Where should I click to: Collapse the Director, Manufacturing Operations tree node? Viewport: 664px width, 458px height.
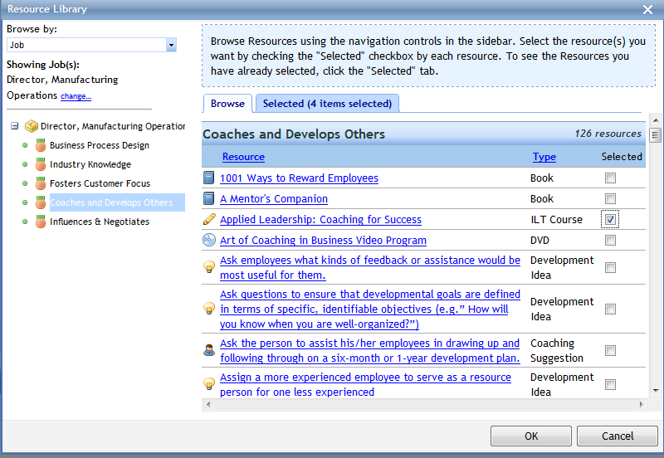tap(15, 126)
